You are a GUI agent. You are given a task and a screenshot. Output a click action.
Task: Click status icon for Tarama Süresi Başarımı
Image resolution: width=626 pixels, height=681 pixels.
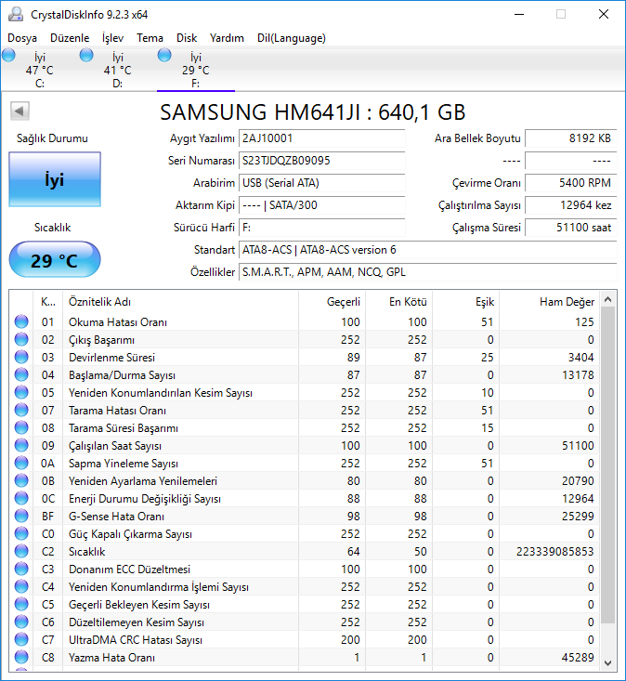point(21,427)
